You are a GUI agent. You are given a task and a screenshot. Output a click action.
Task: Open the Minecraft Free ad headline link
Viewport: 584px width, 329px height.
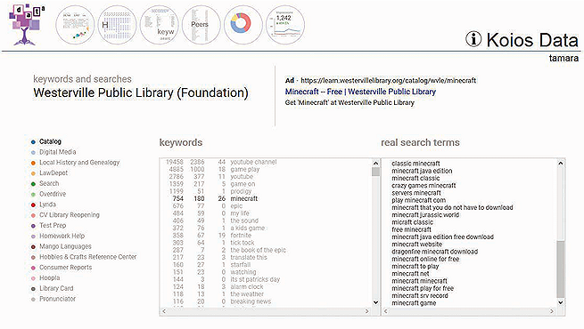tap(360, 92)
